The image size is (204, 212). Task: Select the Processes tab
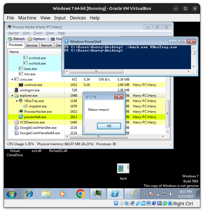click(16, 45)
